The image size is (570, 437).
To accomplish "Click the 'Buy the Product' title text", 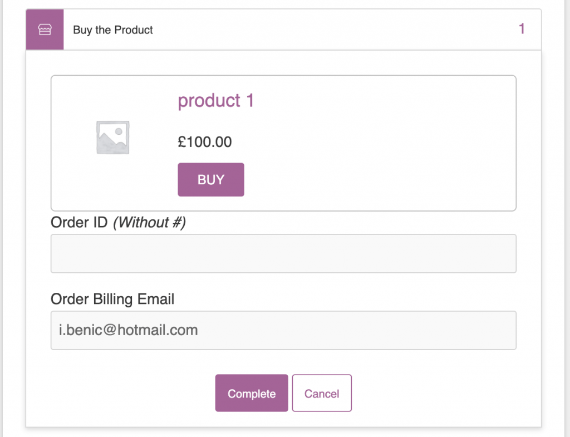I will tap(112, 30).
